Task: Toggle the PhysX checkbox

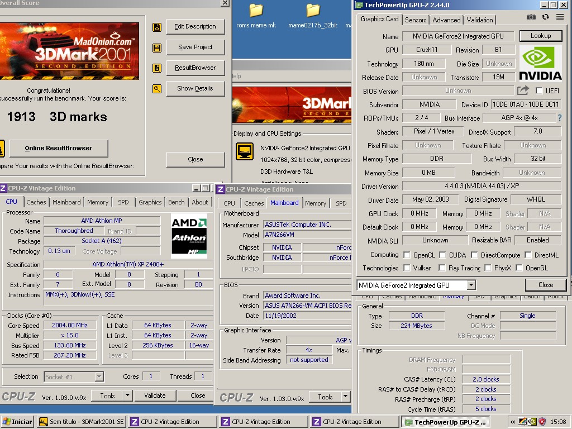Action: pyautogui.click(x=488, y=268)
